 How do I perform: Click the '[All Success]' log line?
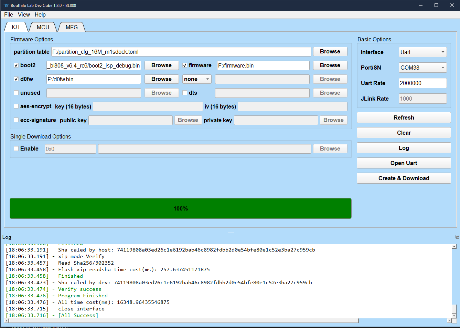pos(52,315)
